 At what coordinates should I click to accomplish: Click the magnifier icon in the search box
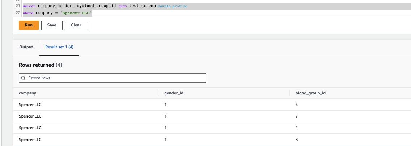23,78
